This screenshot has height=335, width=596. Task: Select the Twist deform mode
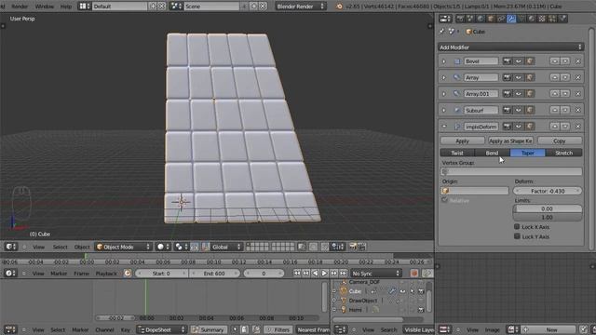[457, 153]
